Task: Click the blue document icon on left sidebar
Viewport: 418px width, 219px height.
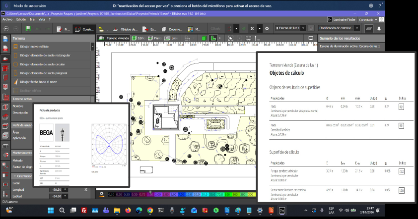Action: [x=5, y=39]
